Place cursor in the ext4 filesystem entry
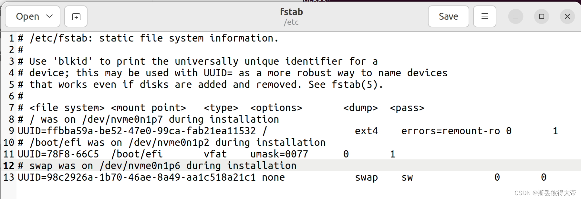This screenshot has width=581, height=199. [366, 131]
